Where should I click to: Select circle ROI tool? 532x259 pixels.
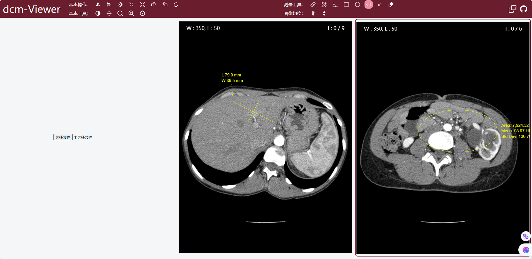[358, 4]
